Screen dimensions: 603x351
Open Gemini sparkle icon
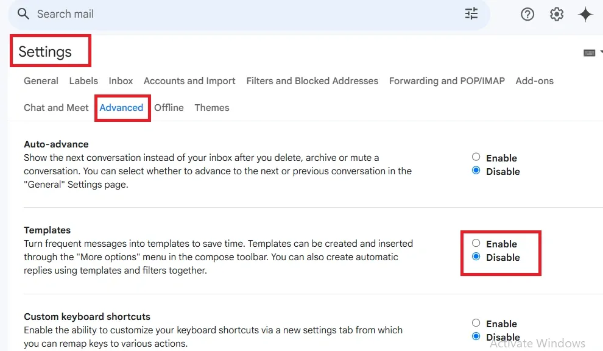[x=585, y=15]
